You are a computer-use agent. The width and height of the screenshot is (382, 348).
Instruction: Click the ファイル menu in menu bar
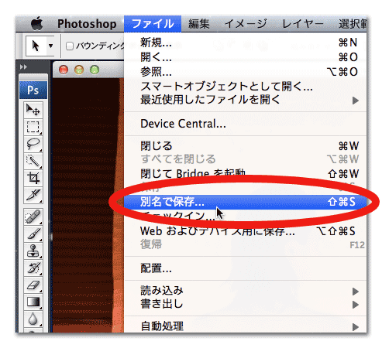tap(153, 24)
